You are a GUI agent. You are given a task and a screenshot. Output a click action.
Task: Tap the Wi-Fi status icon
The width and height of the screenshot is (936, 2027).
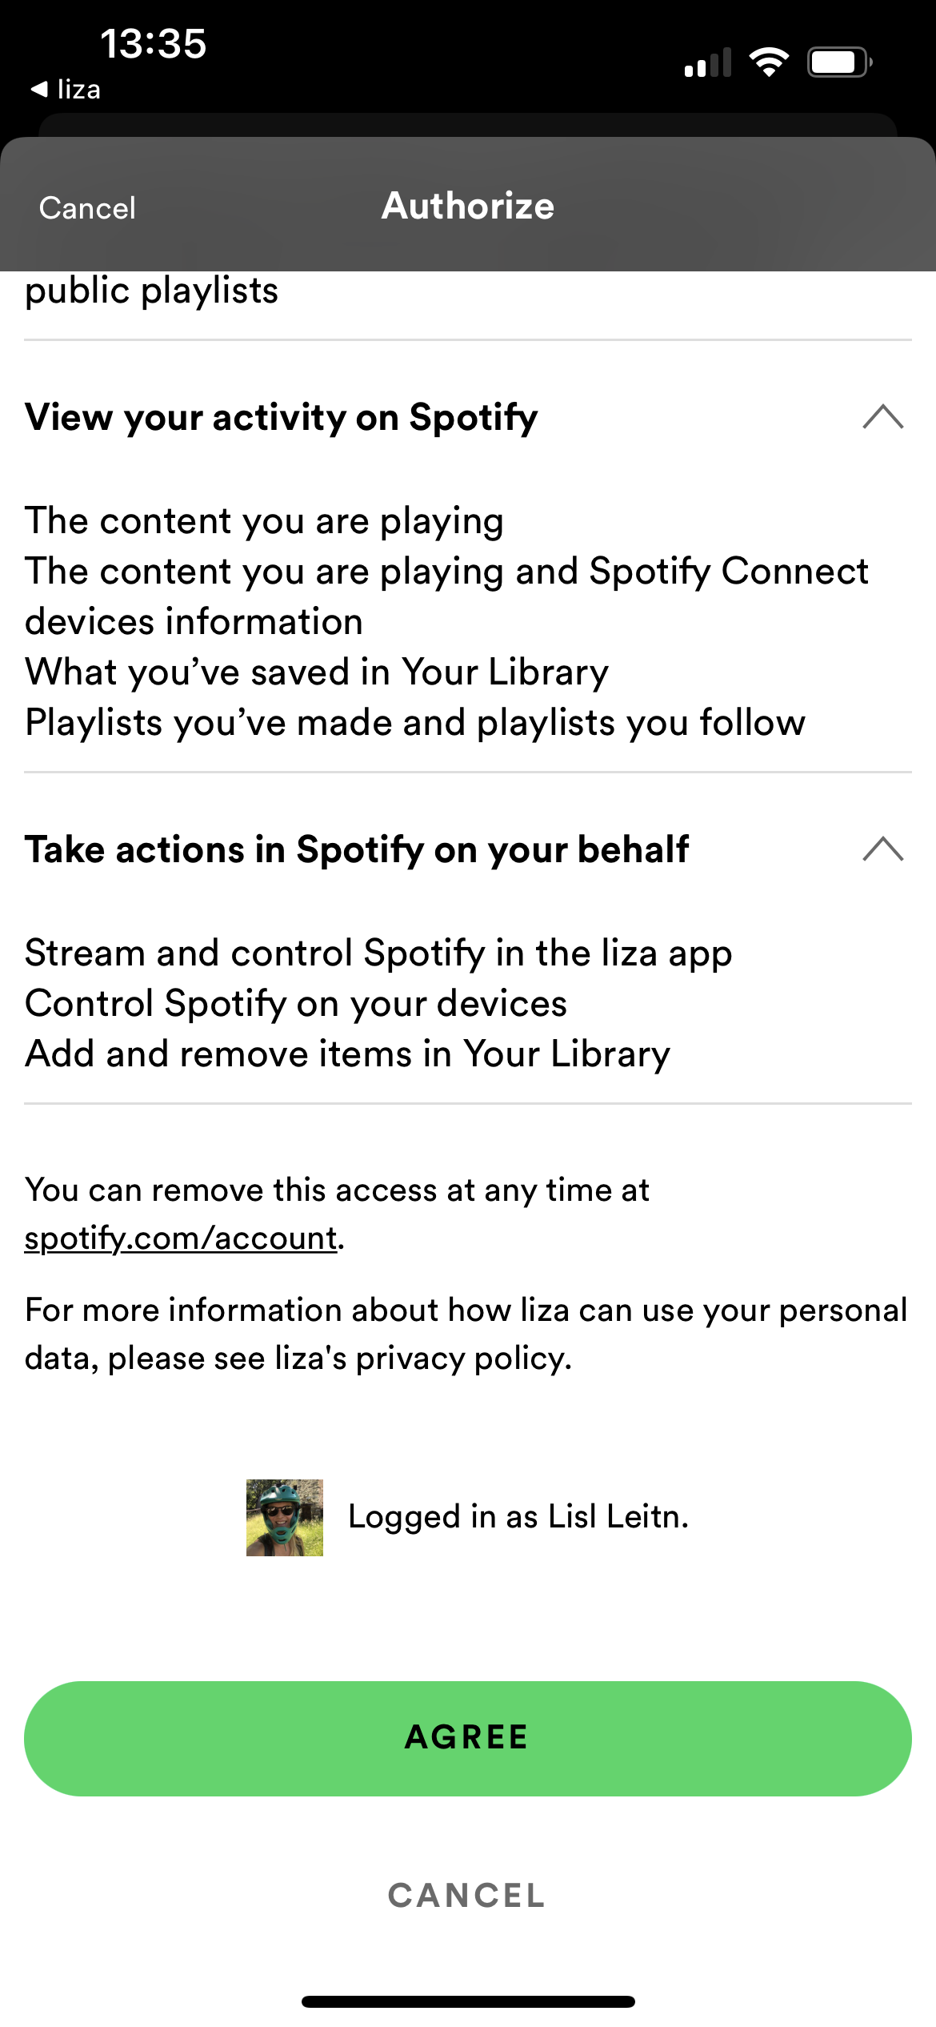click(x=769, y=62)
